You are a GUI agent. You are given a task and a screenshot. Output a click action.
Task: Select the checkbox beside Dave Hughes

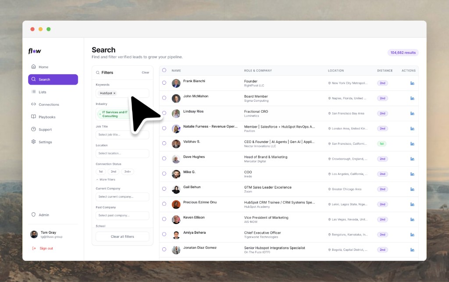coord(164,159)
